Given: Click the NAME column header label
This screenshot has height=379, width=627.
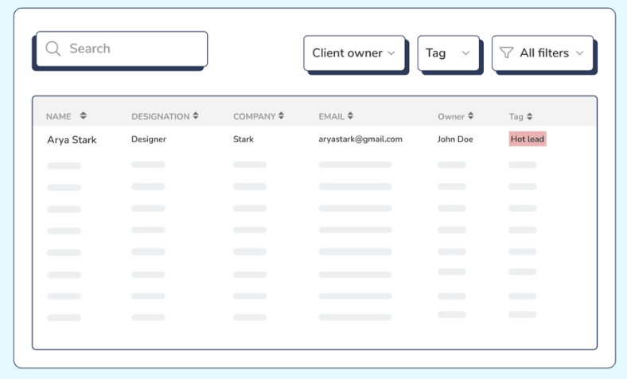Looking at the screenshot, I should click(x=59, y=116).
